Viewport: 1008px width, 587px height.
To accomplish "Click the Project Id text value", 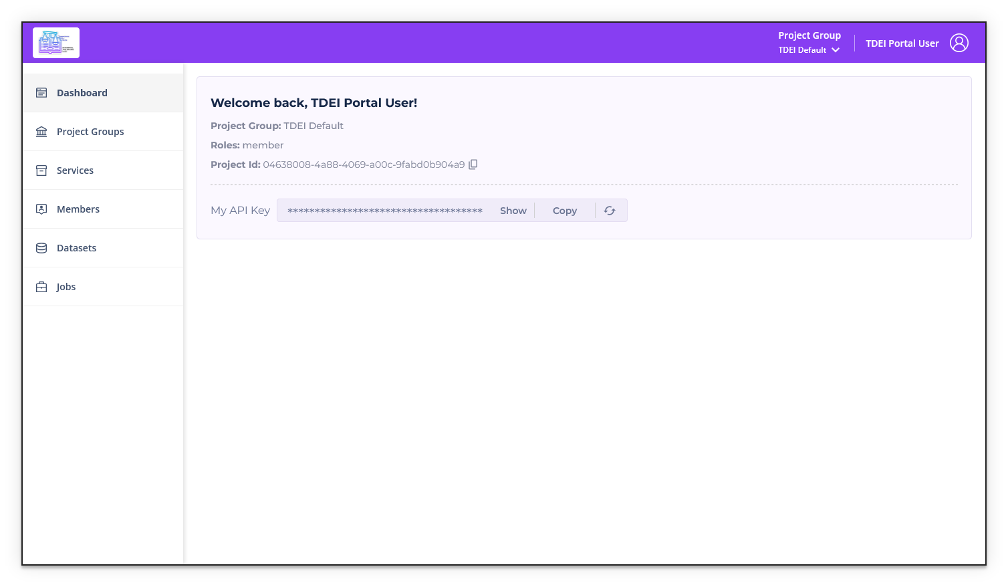I will coord(364,164).
